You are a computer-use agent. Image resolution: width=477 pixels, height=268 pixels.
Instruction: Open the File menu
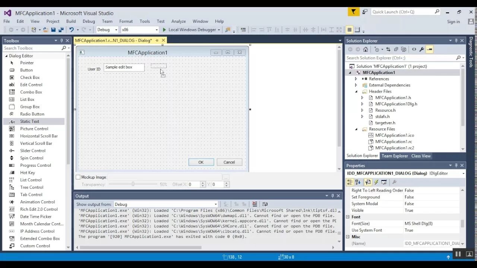click(x=7, y=21)
